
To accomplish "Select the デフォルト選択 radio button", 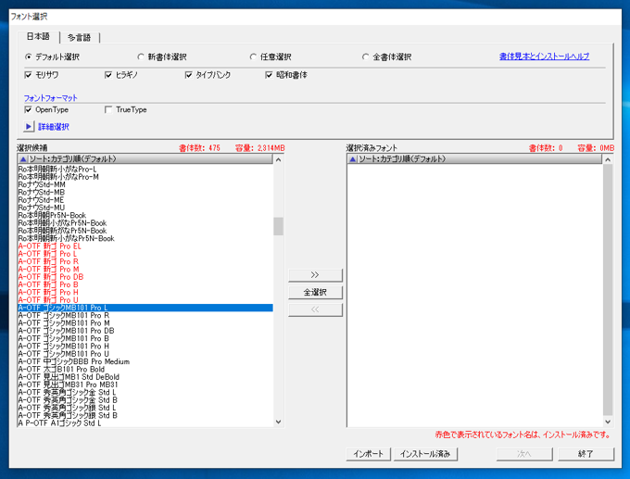I will click(x=28, y=57).
